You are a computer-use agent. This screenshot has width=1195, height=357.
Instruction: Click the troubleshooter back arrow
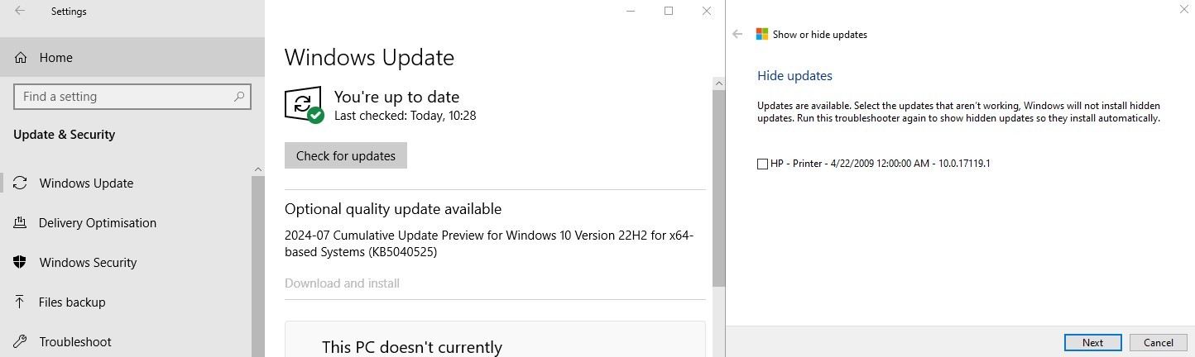737,35
